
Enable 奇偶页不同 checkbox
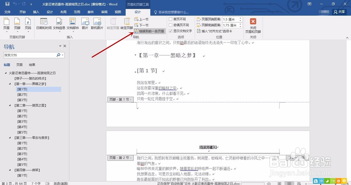[171, 25]
